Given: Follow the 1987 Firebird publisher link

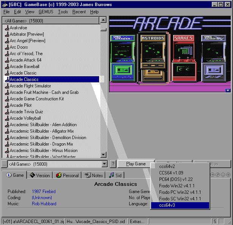Looking at the screenshot, I should pyautogui.click(x=44, y=192).
